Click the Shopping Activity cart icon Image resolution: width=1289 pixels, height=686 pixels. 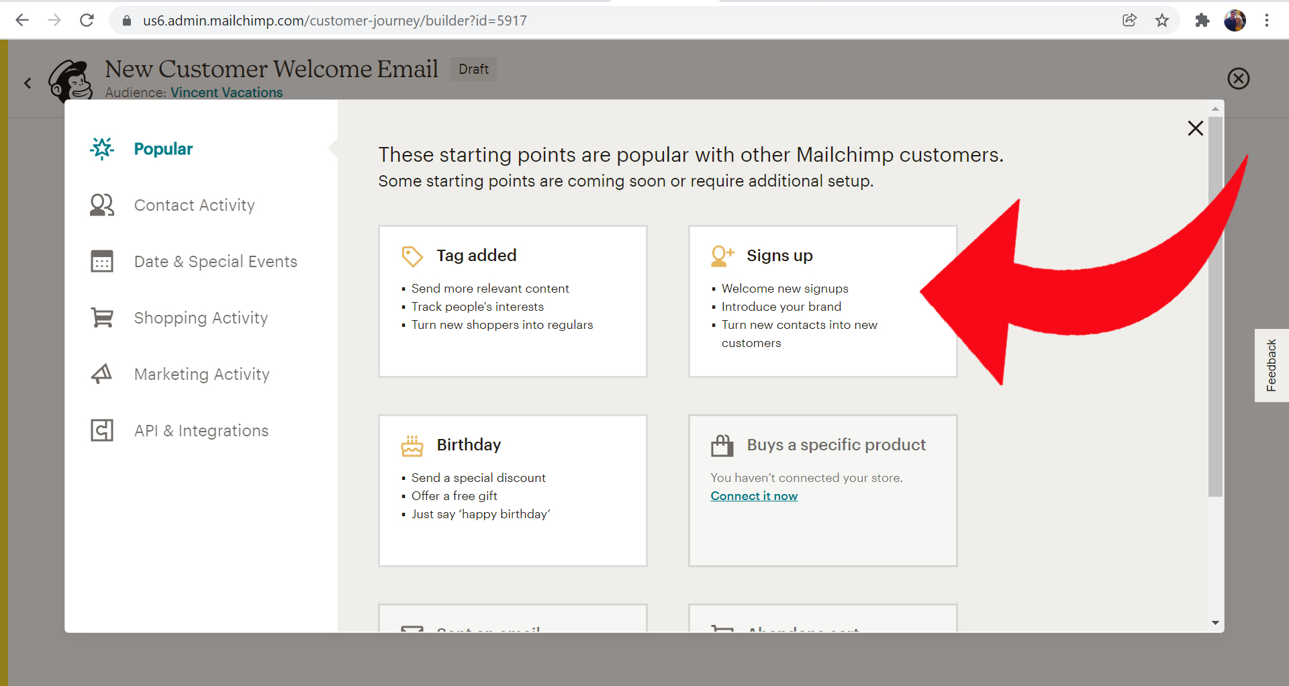point(102,317)
